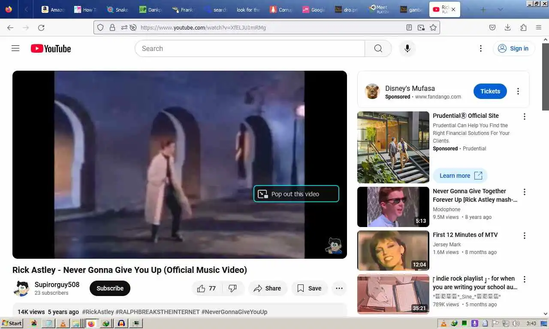Subscribe to Supirorguy508

pos(110,288)
